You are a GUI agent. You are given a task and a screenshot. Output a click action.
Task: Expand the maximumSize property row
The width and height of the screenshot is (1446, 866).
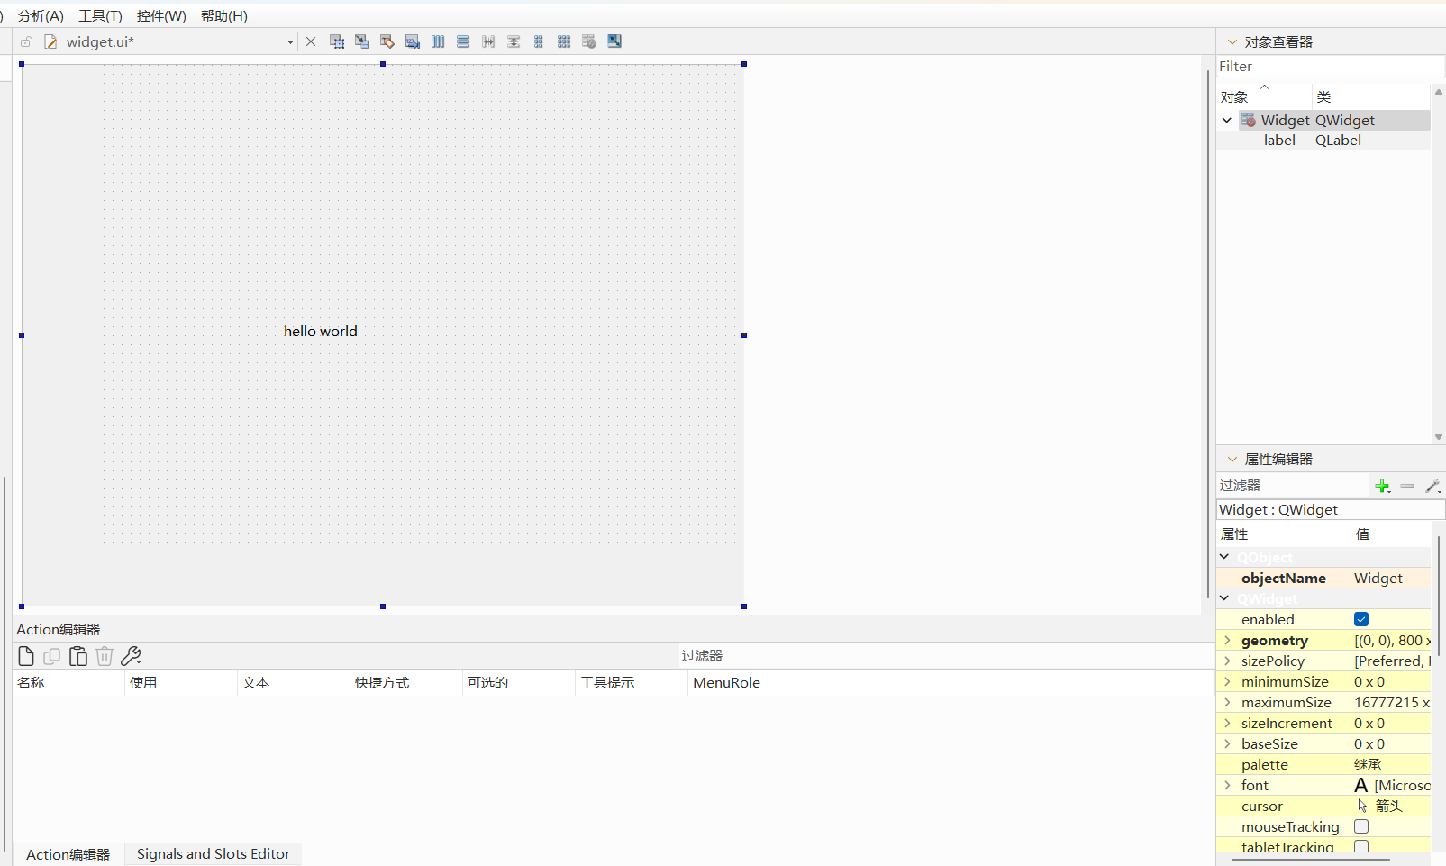tap(1227, 702)
